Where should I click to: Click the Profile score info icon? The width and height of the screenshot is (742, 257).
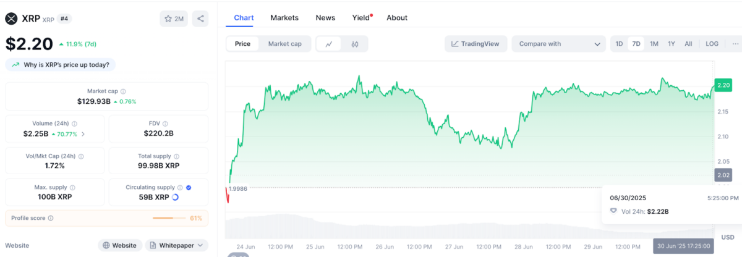click(51, 218)
